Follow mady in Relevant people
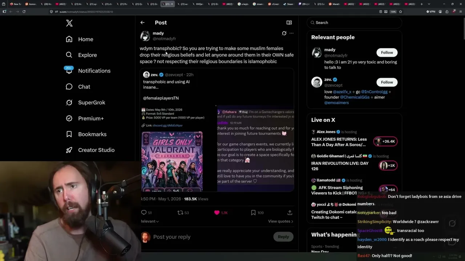The image size is (465, 261). click(387, 53)
